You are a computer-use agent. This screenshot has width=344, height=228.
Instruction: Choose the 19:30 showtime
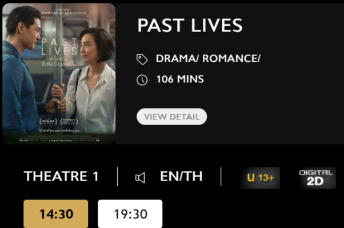click(x=130, y=214)
